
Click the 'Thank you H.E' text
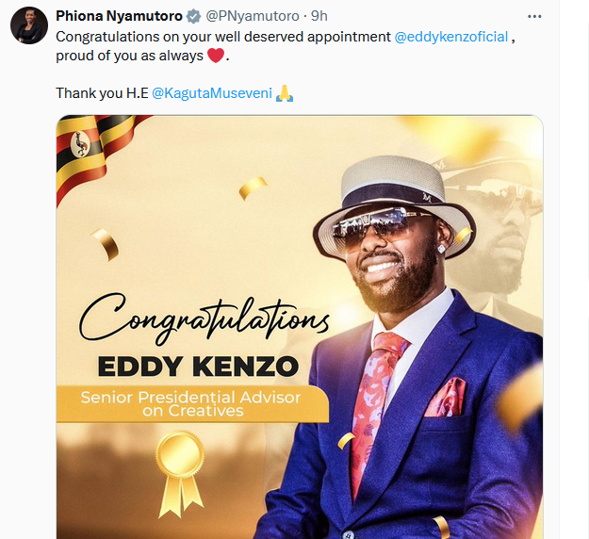pyautogui.click(x=102, y=93)
